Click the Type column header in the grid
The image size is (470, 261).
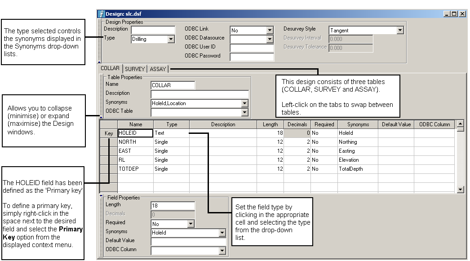(171, 124)
